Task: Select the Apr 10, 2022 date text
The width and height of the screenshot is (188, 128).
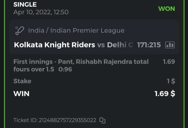Action: [x=41, y=12]
